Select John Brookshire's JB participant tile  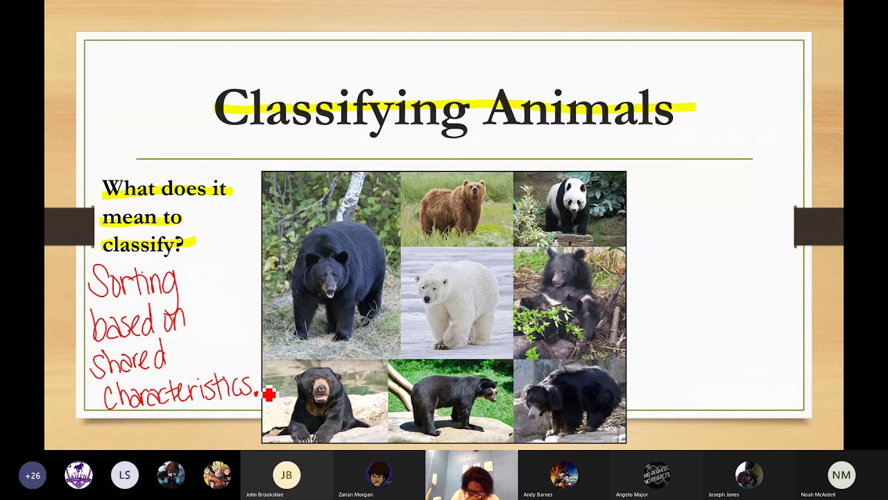[x=287, y=476]
